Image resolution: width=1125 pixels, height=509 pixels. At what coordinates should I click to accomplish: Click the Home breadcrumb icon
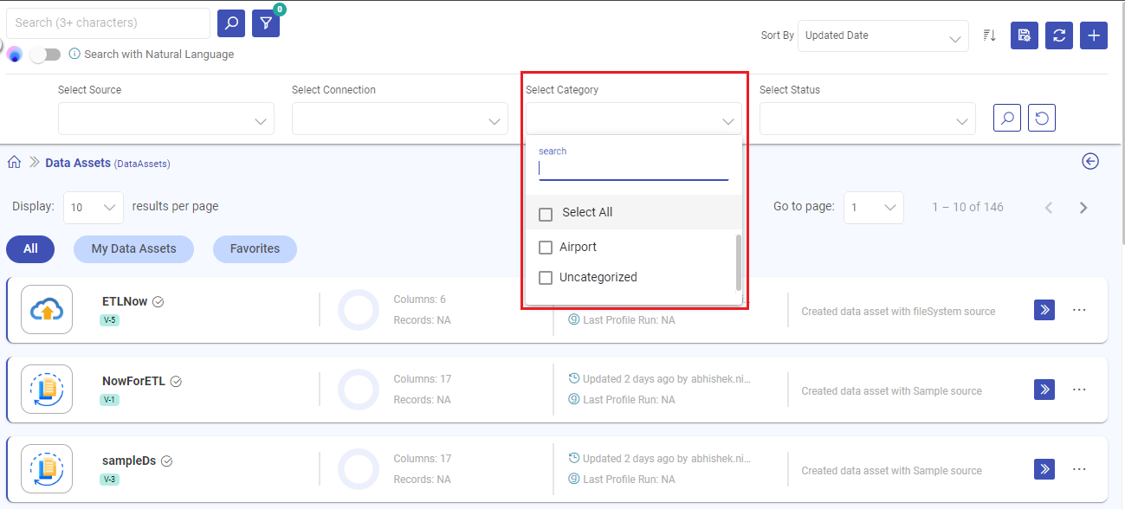pyautogui.click(x=13, y=161)
